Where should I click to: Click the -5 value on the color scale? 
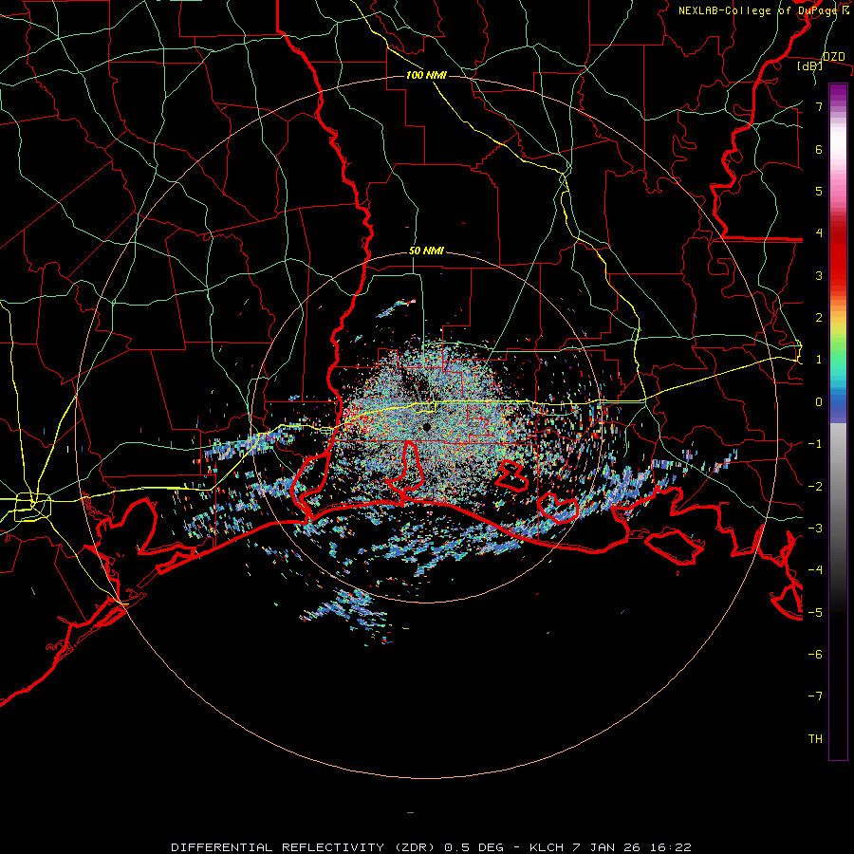pos(815,613)
